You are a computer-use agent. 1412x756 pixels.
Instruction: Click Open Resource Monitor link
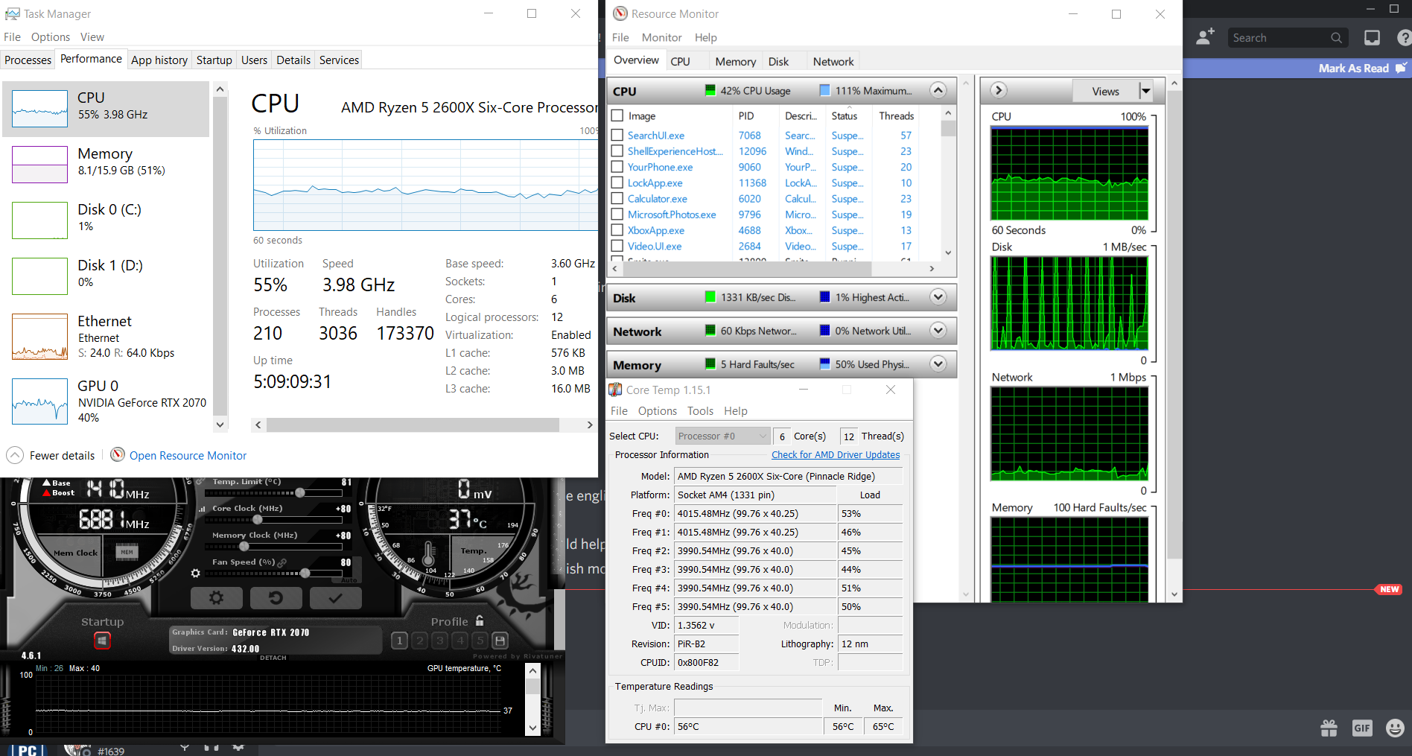click(x=188, y=455)
